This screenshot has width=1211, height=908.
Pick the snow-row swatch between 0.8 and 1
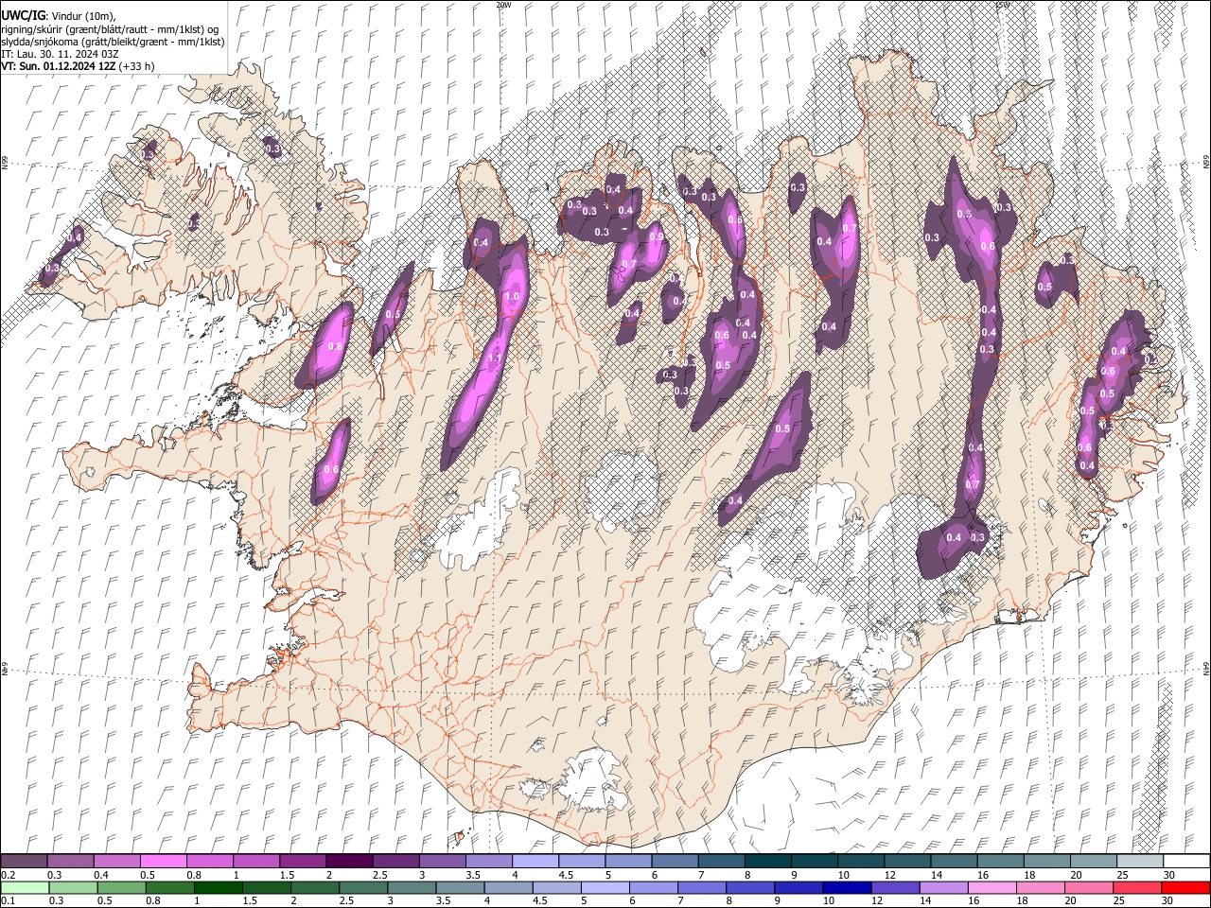[x=209, y=862]
